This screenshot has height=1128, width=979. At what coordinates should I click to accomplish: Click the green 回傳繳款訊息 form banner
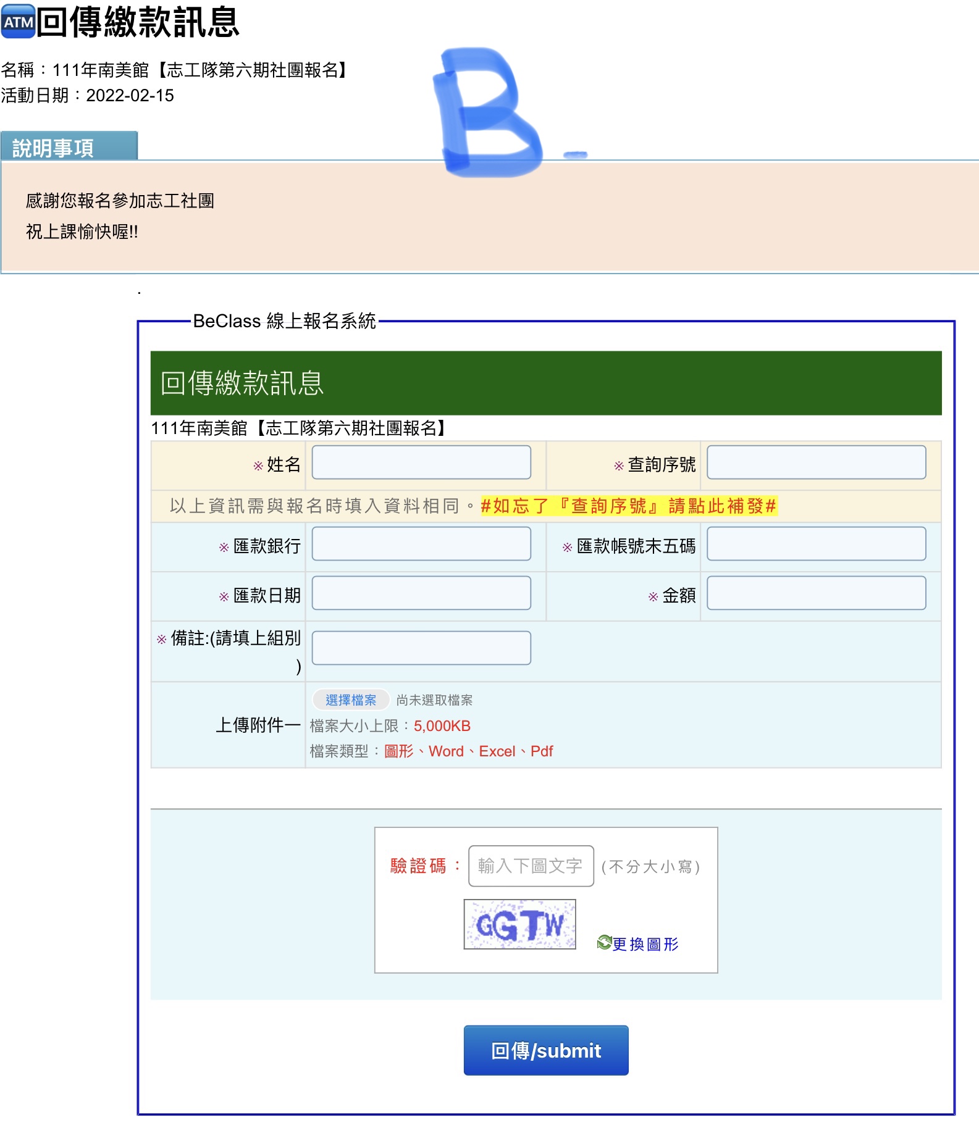point(545,383)
